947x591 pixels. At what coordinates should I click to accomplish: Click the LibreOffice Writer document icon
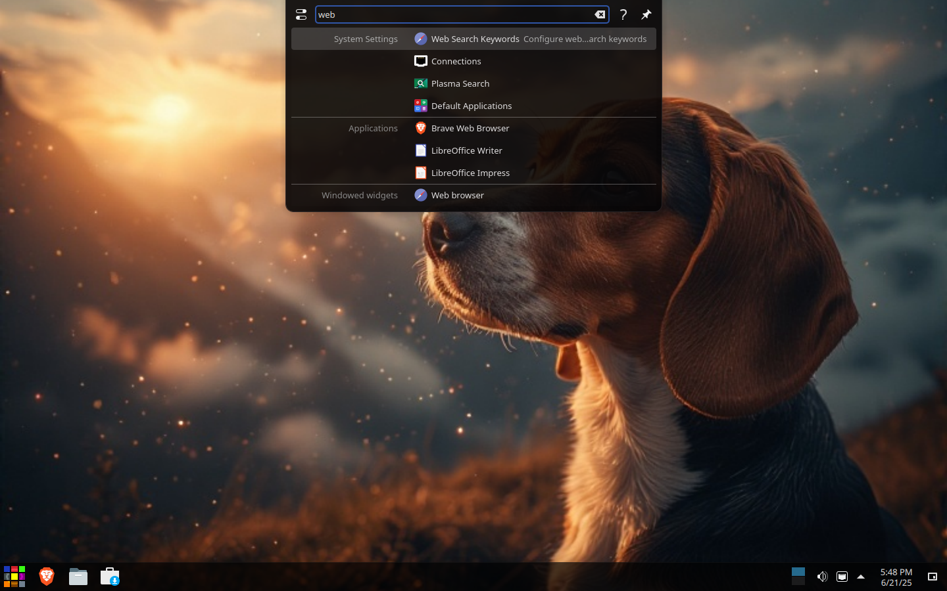point(421,150)
